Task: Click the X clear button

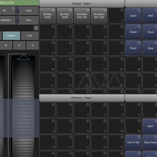Action: pos(36,28)
